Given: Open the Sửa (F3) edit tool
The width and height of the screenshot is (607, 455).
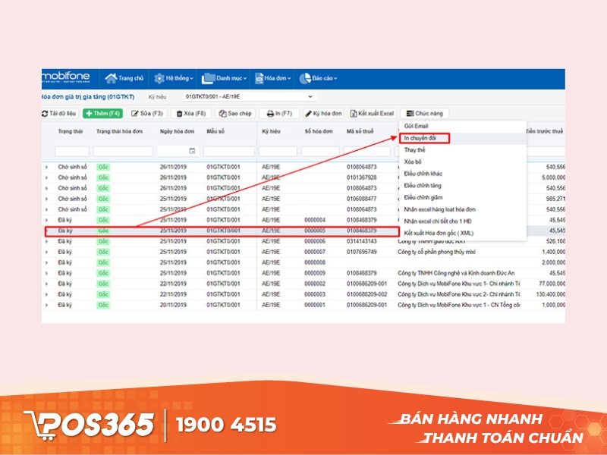Looking at the screenshot, I should [x=134, y=114].
